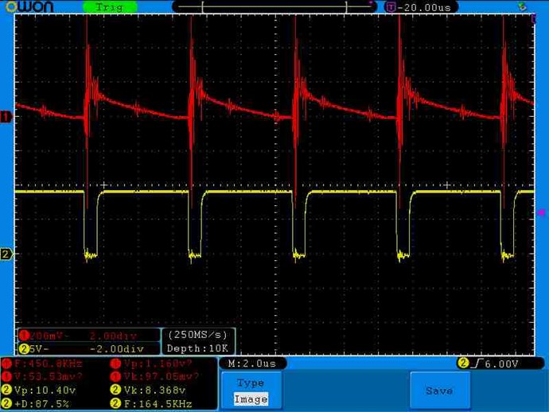Click the horizontal trigger position T icon
The image size is (549, 412).
[x=390, y=6]
